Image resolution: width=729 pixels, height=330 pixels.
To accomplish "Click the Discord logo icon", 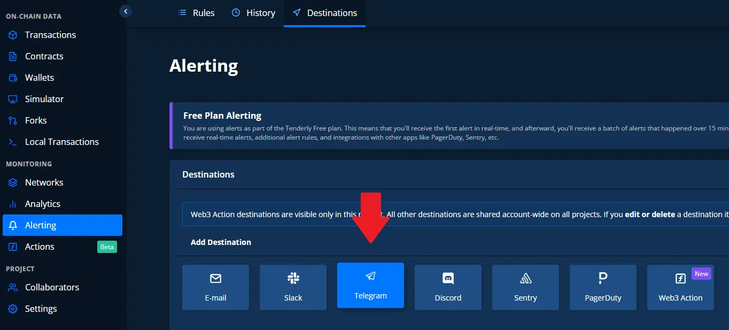I will tap(448, 278).
